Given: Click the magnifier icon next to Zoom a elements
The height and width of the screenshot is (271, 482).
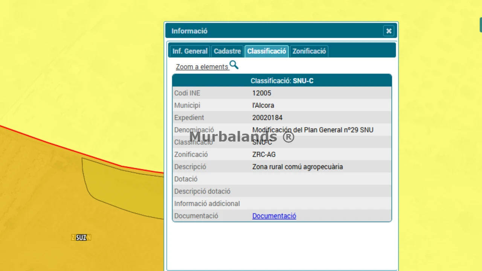Looking at the screenshot, I should click(x=234, y=65).
